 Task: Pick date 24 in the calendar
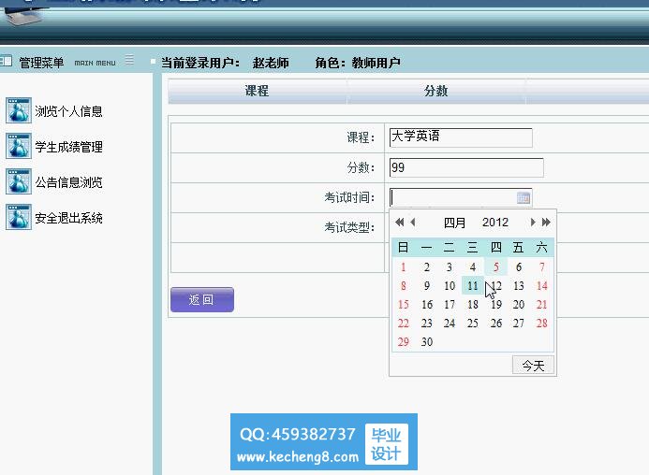[x=450, y=324]
